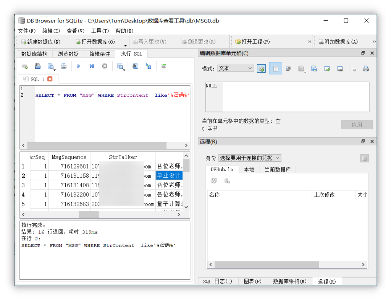Viewport: 391px width, 300px height.
Task: Execute all SQL with the play icon
Action: (x=79, y=66)
